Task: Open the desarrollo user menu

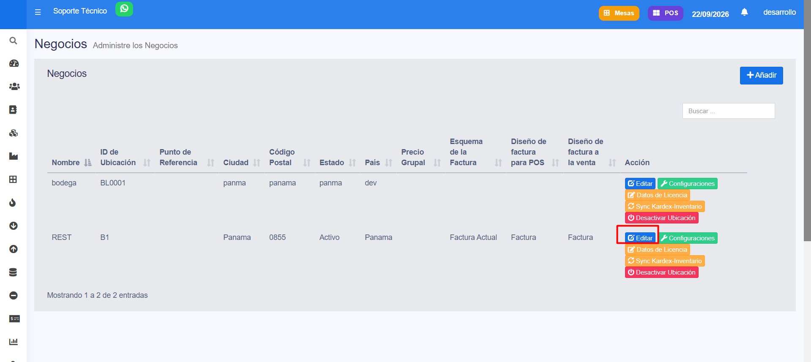Action: tap(779, 12)
